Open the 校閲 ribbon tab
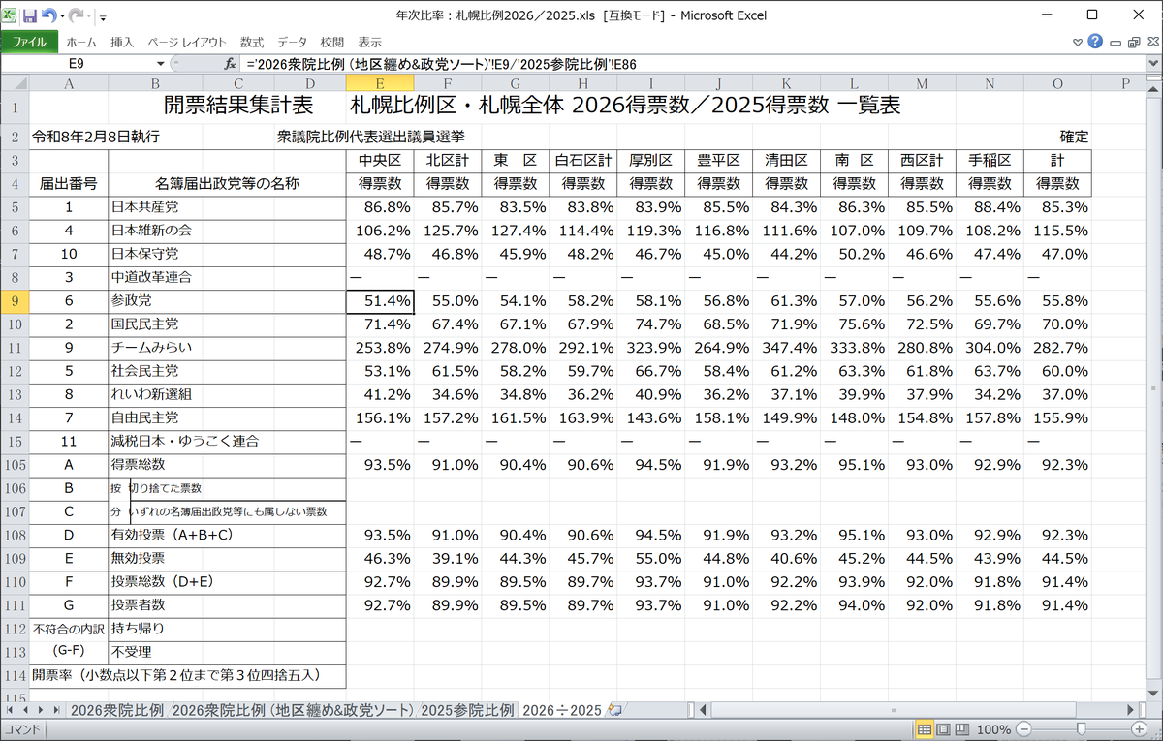This screenshot has height=741, width=1163. pyautogui.click(x=332, y=43)
